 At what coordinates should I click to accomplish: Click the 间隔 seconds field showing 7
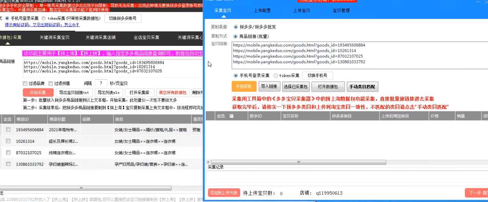click(x=101, y=83)
